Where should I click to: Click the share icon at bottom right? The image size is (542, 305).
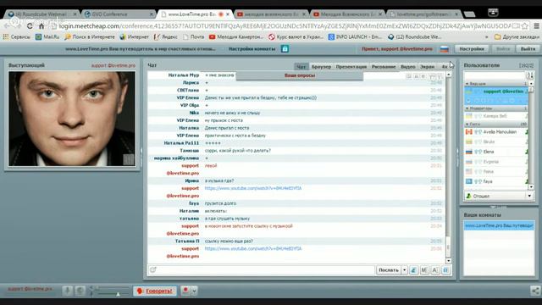click(535, 291)
